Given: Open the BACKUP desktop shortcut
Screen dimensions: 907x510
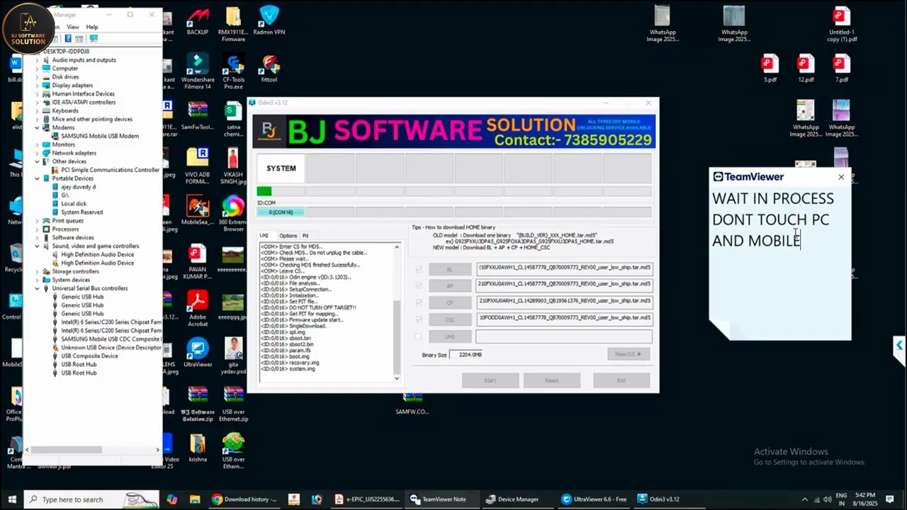Looking at the screenshot, I should 198,20.
